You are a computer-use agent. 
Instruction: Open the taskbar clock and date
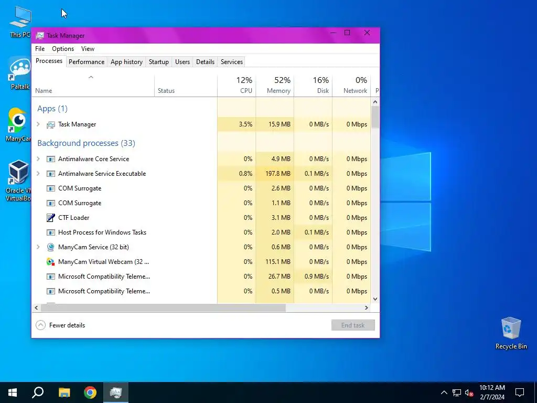[492, 393]
